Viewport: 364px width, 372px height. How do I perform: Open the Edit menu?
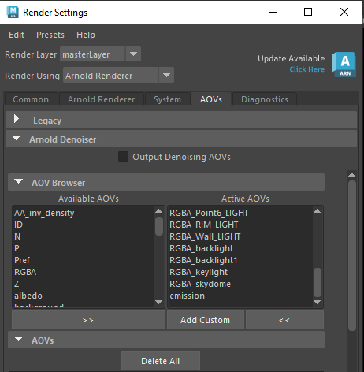(17, 35)
